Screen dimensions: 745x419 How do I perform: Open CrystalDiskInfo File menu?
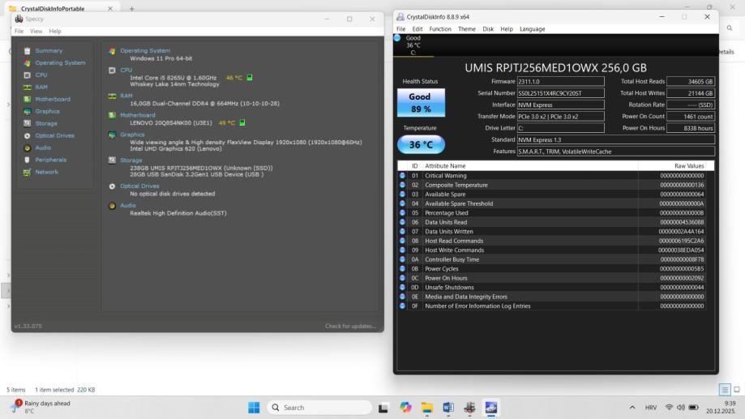(x=401, y=29)
